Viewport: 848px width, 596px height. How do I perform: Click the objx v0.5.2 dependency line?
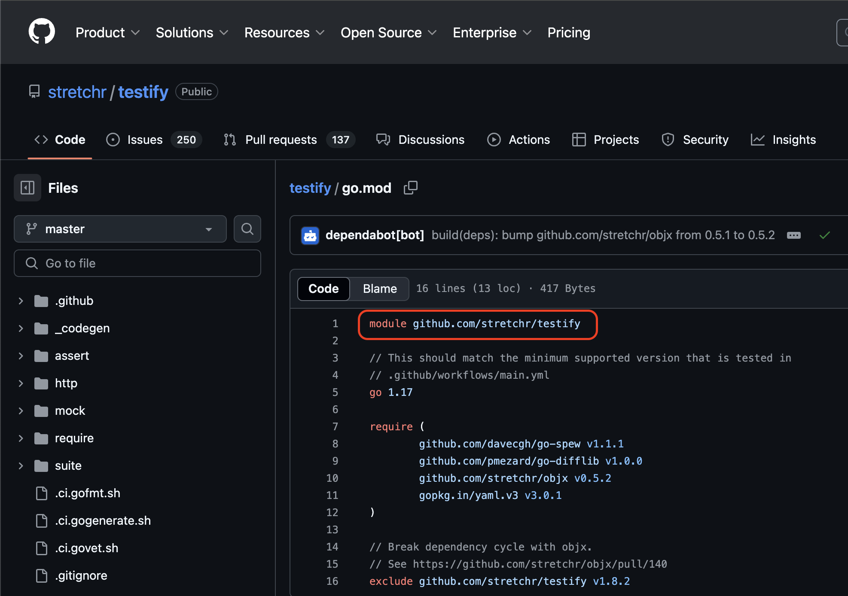click(515, 478)
